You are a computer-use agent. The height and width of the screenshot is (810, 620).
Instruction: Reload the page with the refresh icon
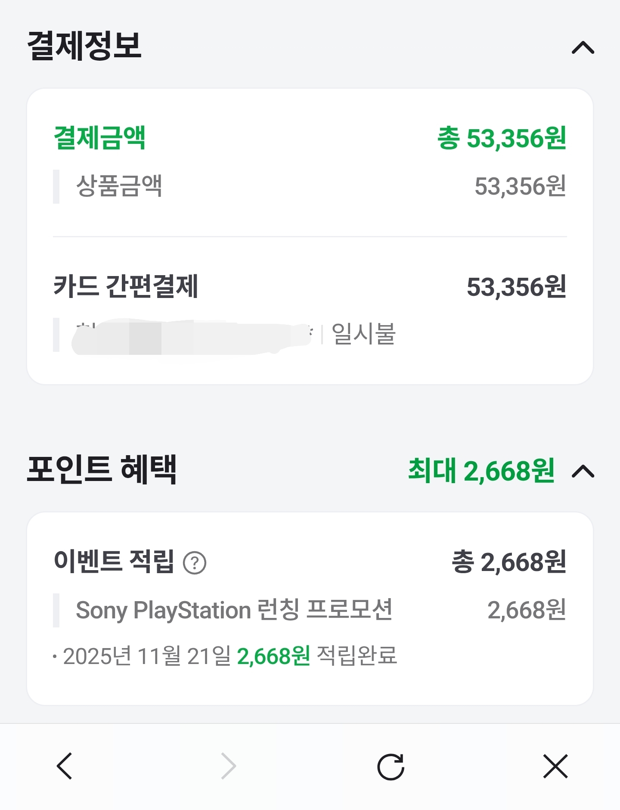391,767
